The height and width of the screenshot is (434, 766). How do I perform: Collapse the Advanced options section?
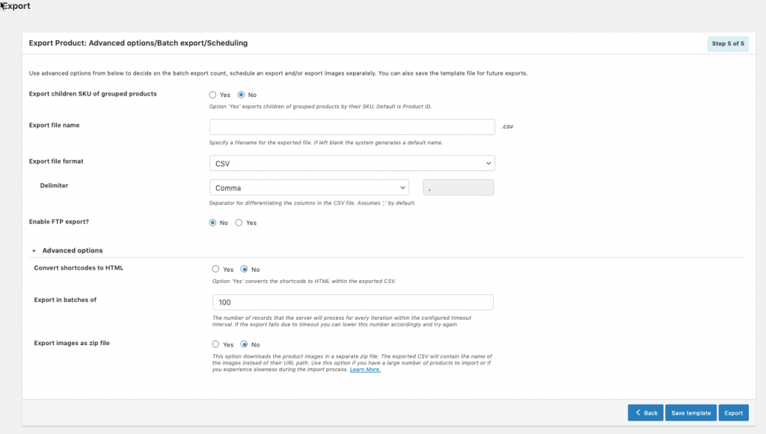[34, 250]
